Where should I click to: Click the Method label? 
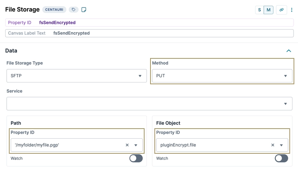pos(160,63)
